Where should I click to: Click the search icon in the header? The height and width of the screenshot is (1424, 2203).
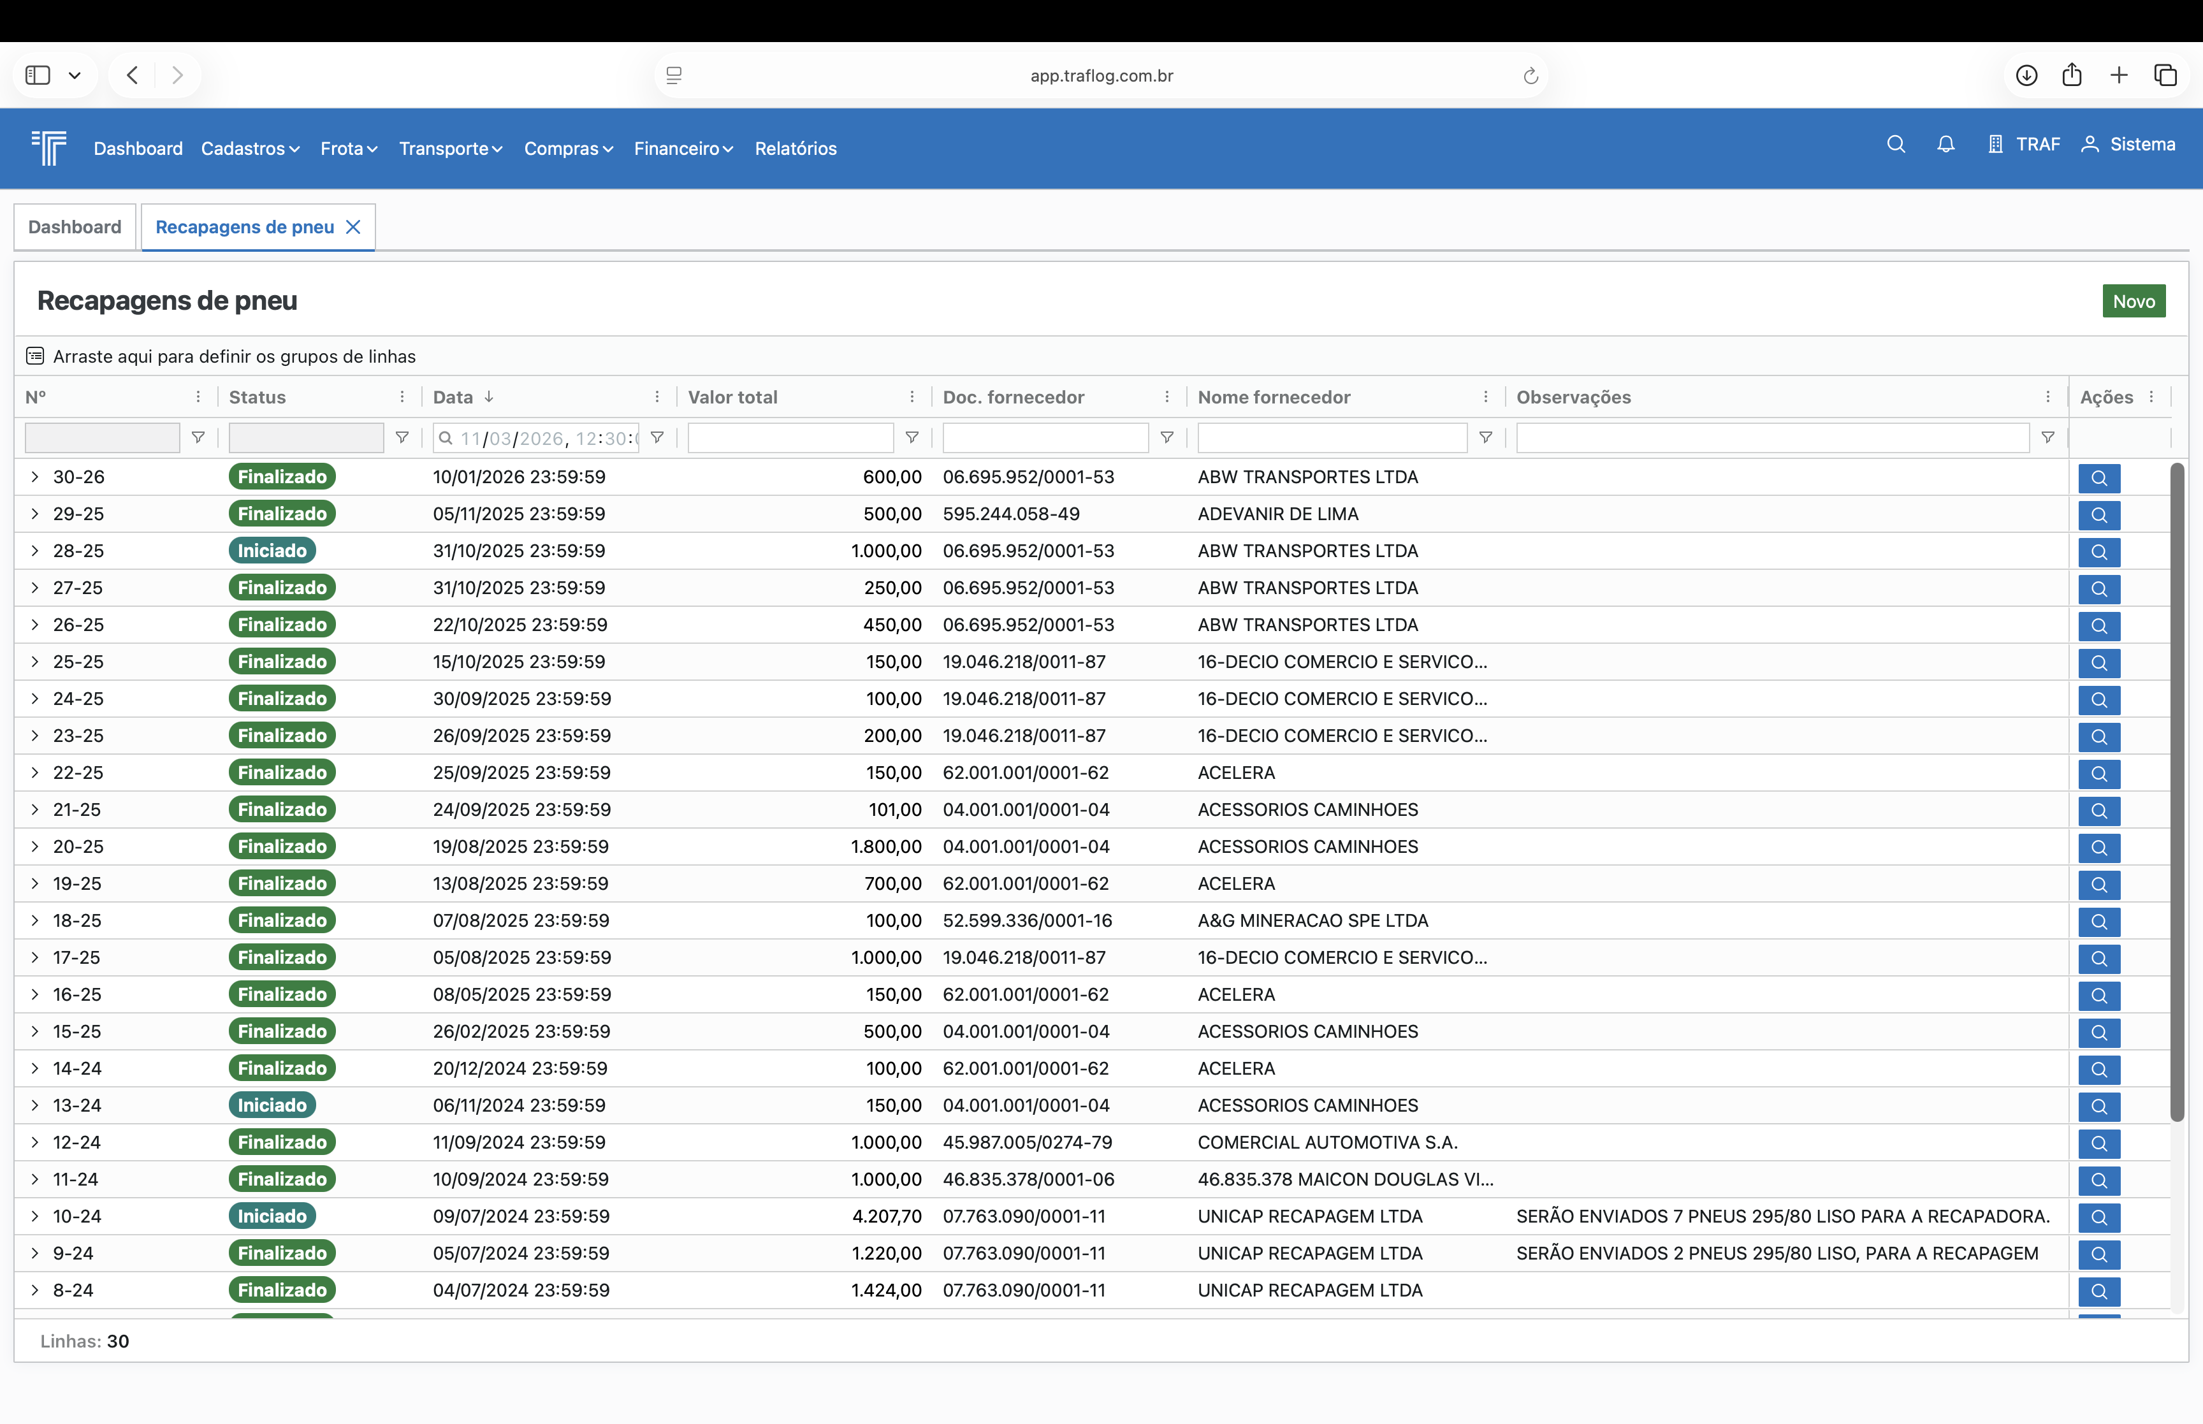coord(1895,144)
